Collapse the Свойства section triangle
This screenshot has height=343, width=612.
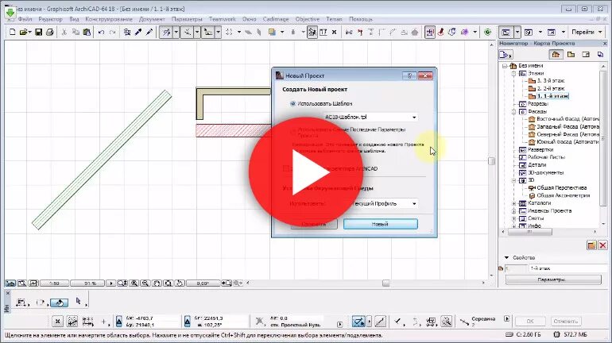point(506,257)
